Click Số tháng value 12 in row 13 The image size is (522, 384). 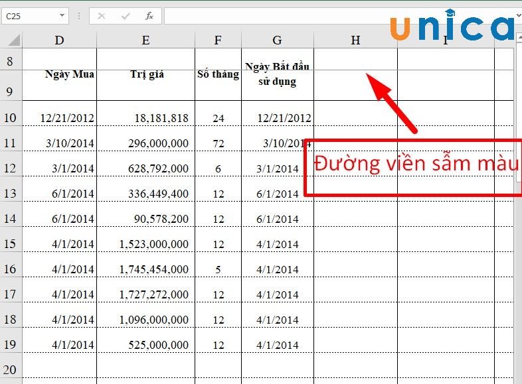218,189
